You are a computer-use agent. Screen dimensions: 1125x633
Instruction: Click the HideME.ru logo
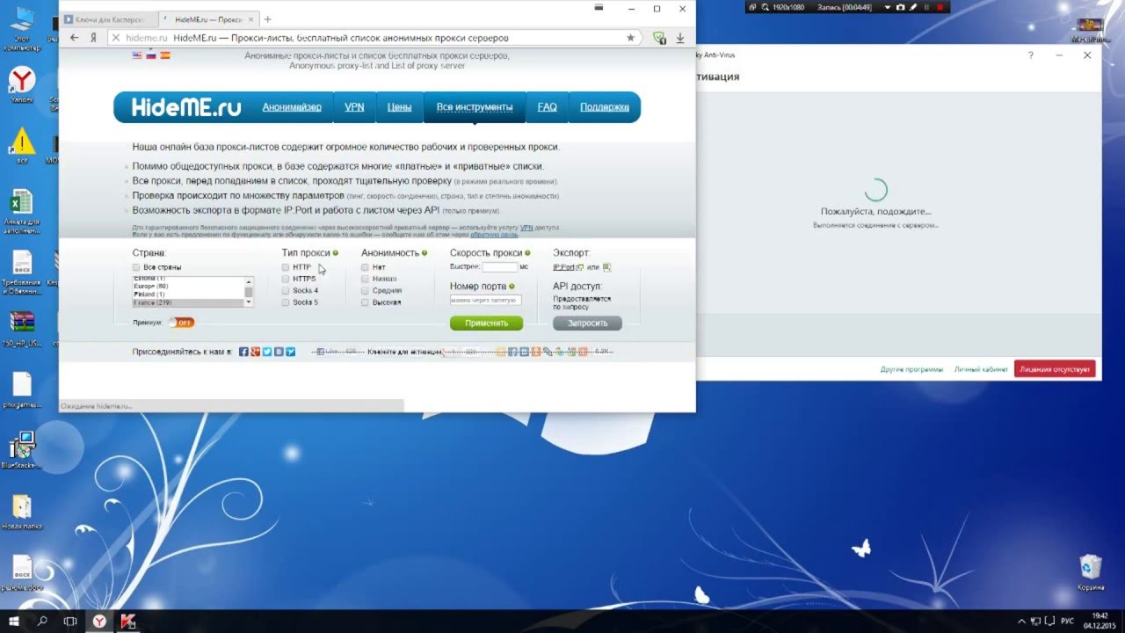[186, 107]
